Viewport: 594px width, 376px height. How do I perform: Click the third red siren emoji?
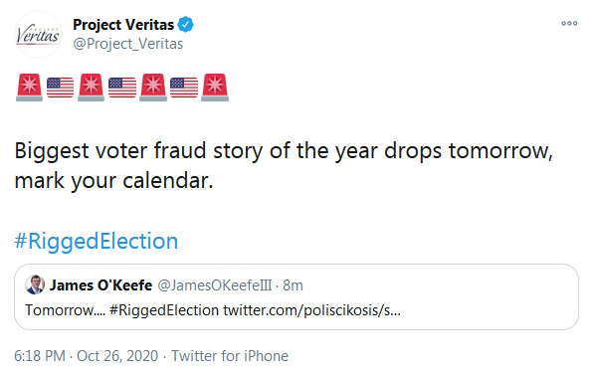coord(153,88)
